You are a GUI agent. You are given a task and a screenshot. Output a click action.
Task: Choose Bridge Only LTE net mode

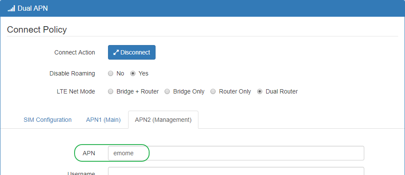tap(167, 91)
